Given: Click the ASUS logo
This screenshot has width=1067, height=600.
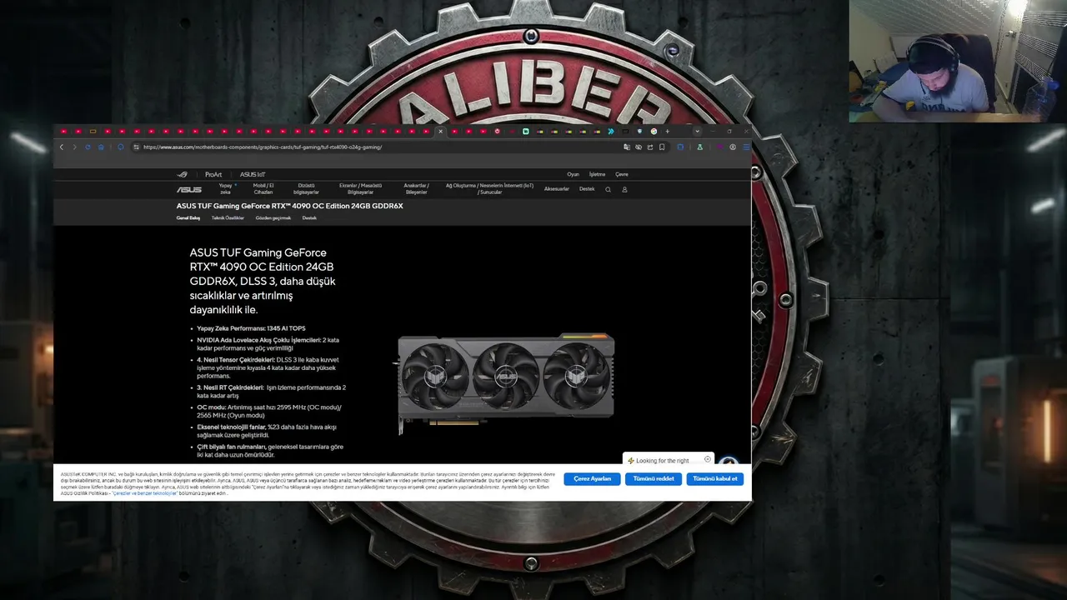Looking at the screenshot, I should click(x=188, y=189).
